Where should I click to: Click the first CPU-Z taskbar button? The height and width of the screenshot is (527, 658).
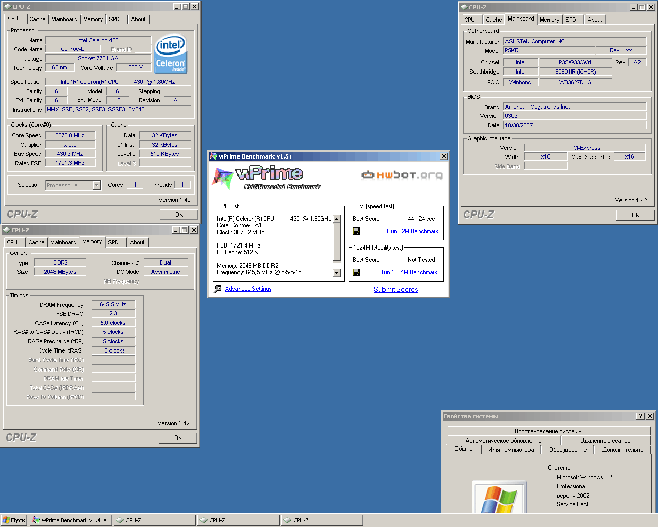tap(154, 520)
